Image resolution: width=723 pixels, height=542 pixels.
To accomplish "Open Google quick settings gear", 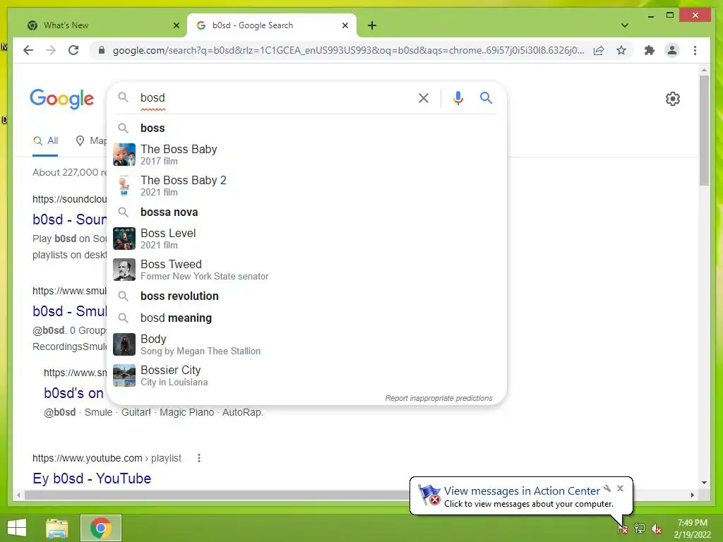I will pos(673,99).
